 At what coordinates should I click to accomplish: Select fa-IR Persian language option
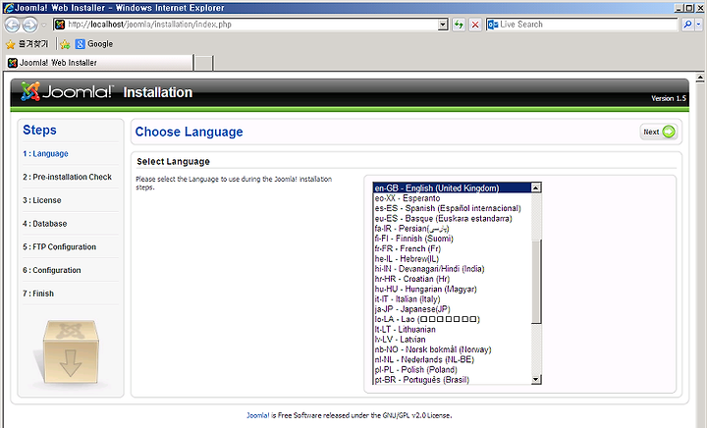pos(453,229)
